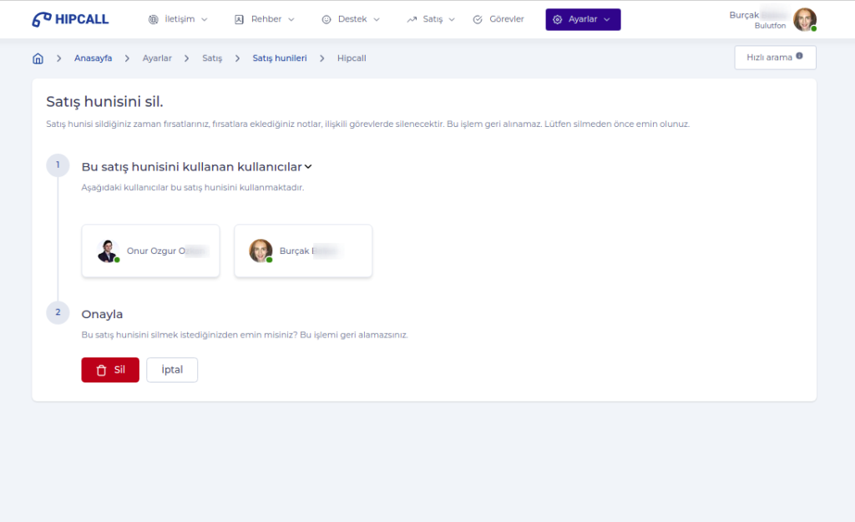
Task: Collapse the users list chevron
Action: (308, 166)
